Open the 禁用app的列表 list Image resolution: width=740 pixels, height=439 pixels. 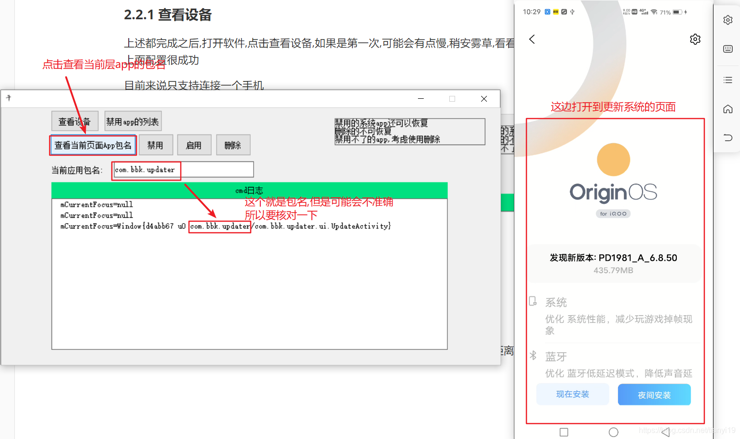[133, 121]
